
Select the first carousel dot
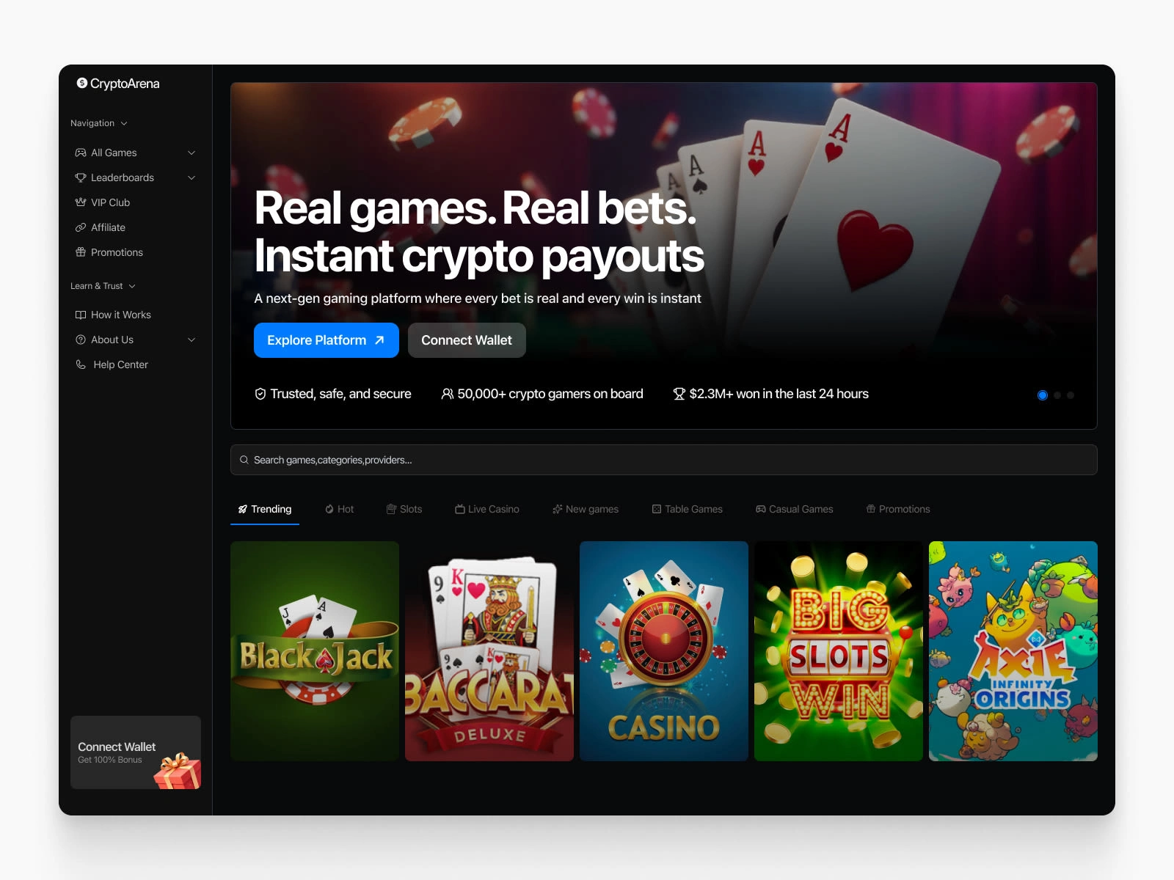click(1043, 395)
